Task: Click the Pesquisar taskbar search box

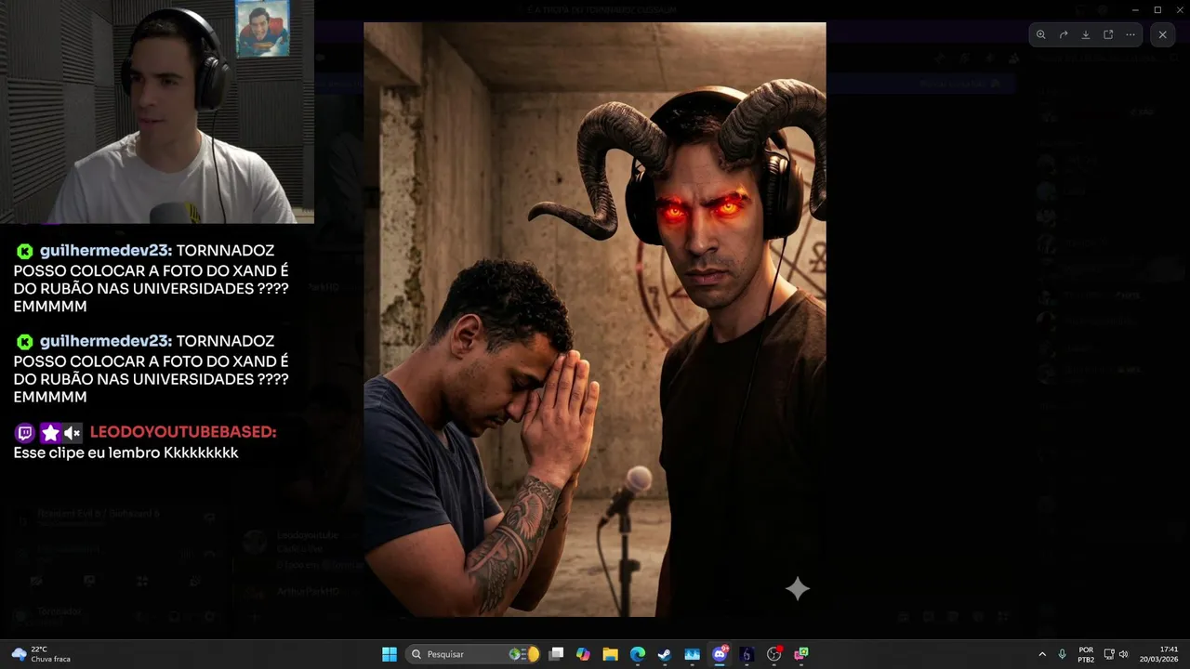Action: 474,654
